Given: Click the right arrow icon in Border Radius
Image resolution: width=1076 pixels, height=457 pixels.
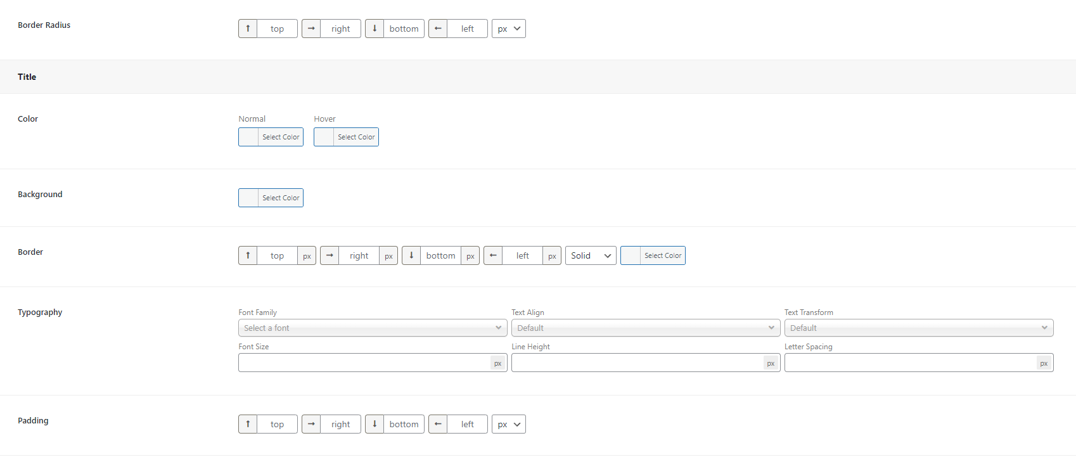Looking at the screenshot, I should point(311,29).
